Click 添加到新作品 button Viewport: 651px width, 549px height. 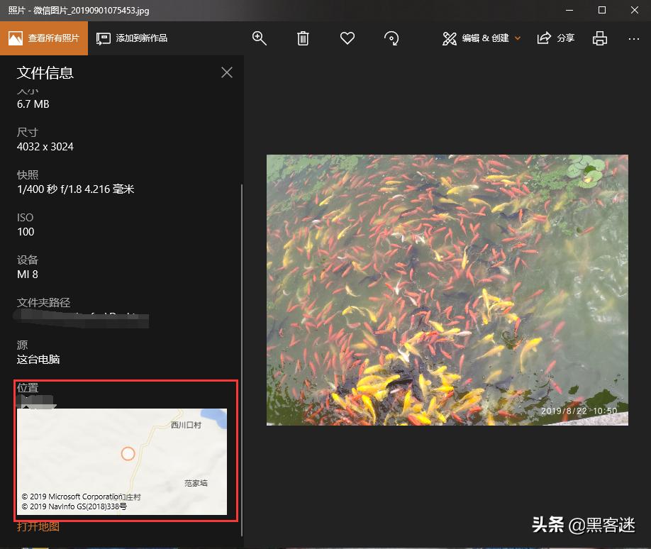[x=133, y=38]
